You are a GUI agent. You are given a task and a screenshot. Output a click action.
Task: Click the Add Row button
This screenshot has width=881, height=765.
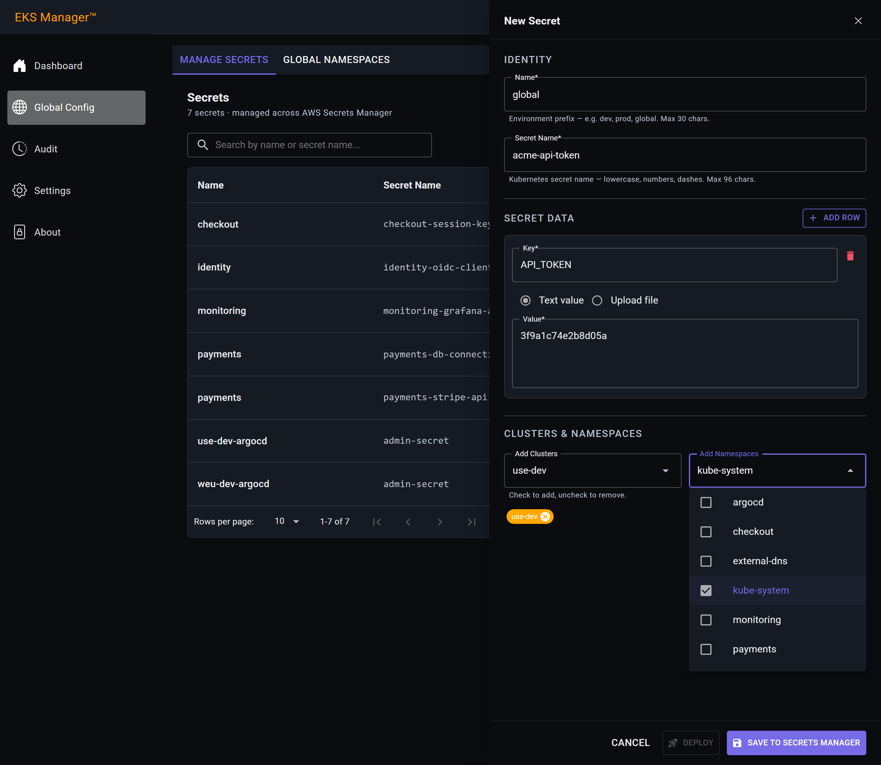(834, 218)
